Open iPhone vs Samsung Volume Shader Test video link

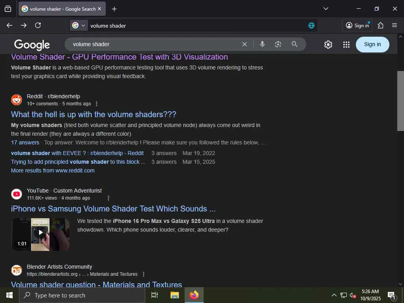tap(113, 209)
